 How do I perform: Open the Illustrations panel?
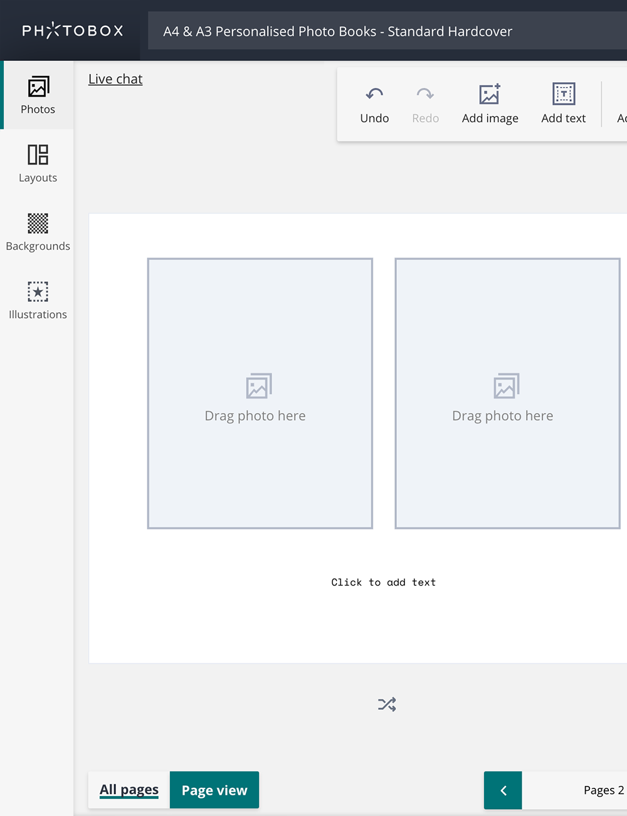click(38, 301)
